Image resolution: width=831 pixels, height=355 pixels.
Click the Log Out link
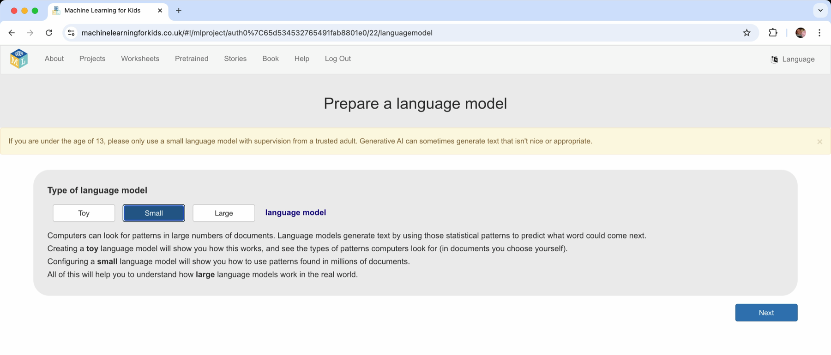(337, 59)
